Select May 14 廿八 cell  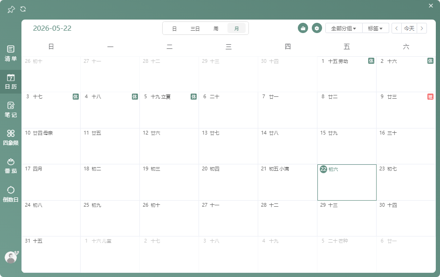point(288,146)
